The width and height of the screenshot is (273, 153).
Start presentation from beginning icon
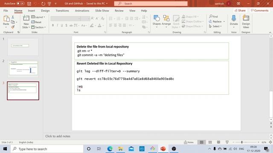point(49,3)
